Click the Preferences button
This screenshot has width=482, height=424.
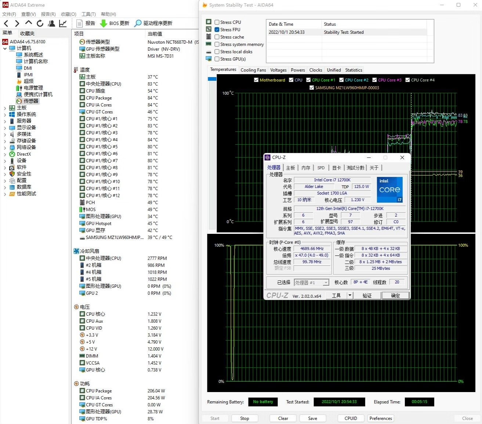coord(380,418)
